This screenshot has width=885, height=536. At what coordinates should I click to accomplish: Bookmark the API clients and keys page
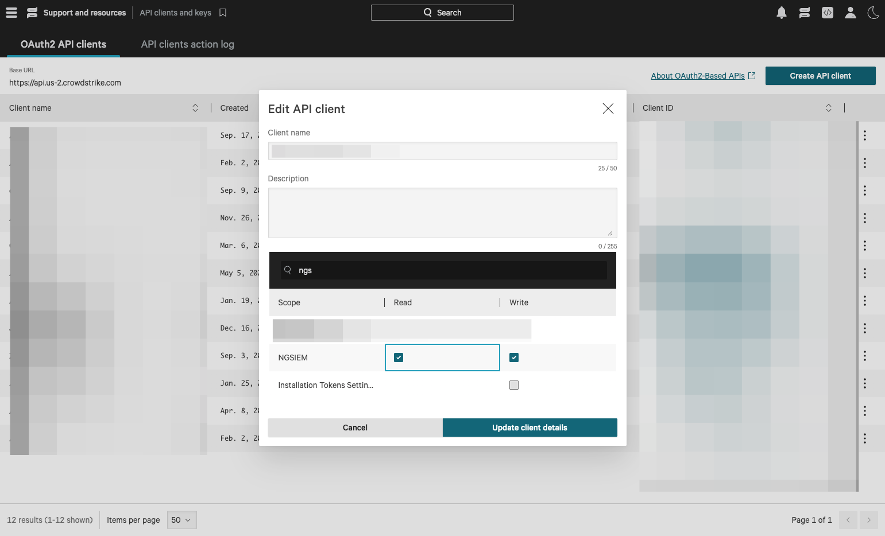coord(223,13)
